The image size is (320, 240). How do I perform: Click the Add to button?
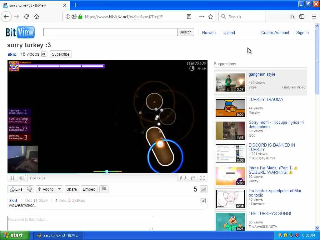click(x=46, y=189)
